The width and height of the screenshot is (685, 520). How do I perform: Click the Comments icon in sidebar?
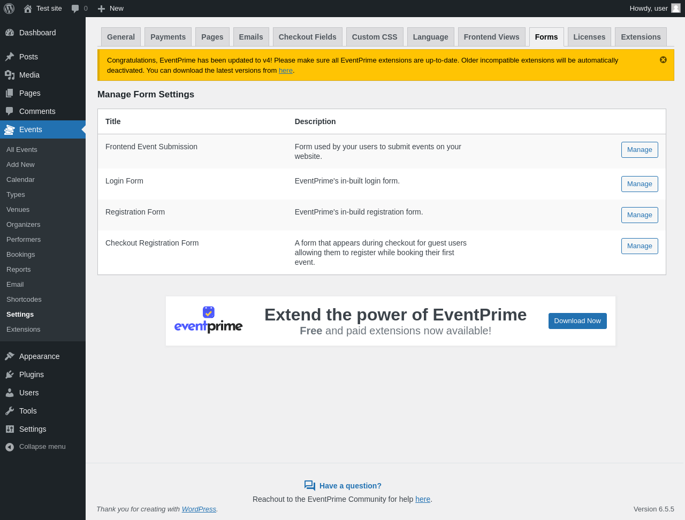pos(10,111)
